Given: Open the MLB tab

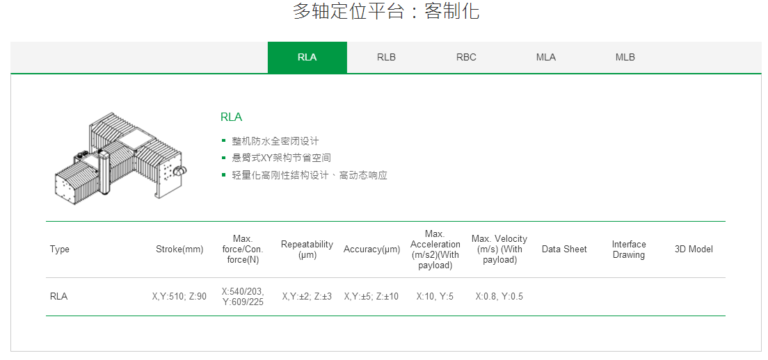Looking at the screenshot, I should [x=625, y=57].
